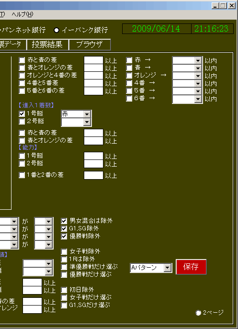Click the date display 2009/06/14

pyautogui.click(x=157, y=29)
